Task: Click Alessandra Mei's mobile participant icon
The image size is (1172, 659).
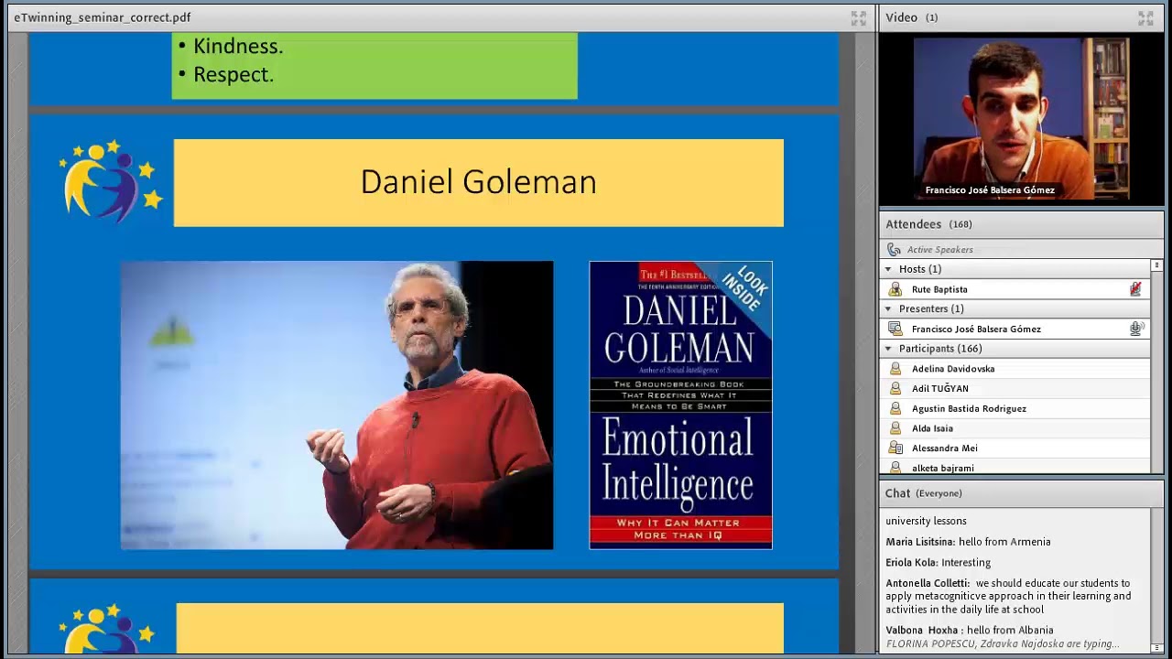Action: tap(895, 448)
